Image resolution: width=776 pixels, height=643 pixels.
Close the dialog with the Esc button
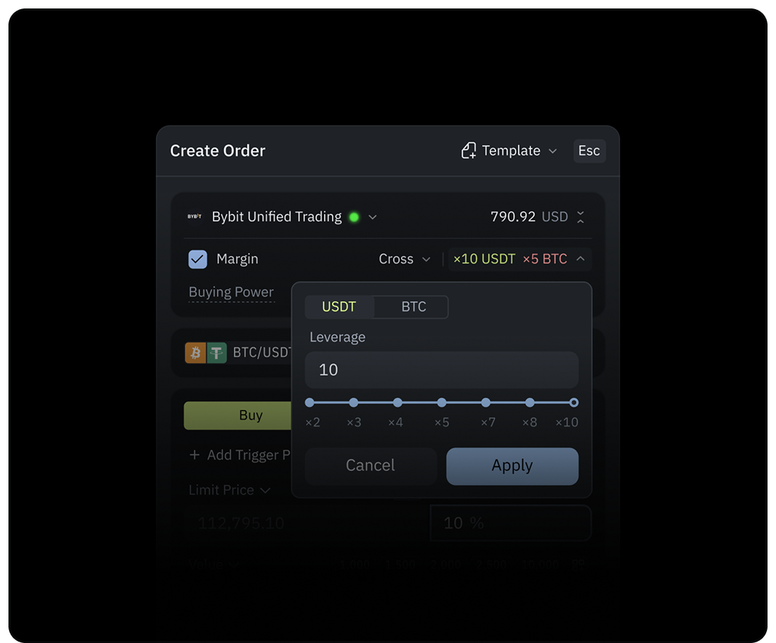[589, 150]
